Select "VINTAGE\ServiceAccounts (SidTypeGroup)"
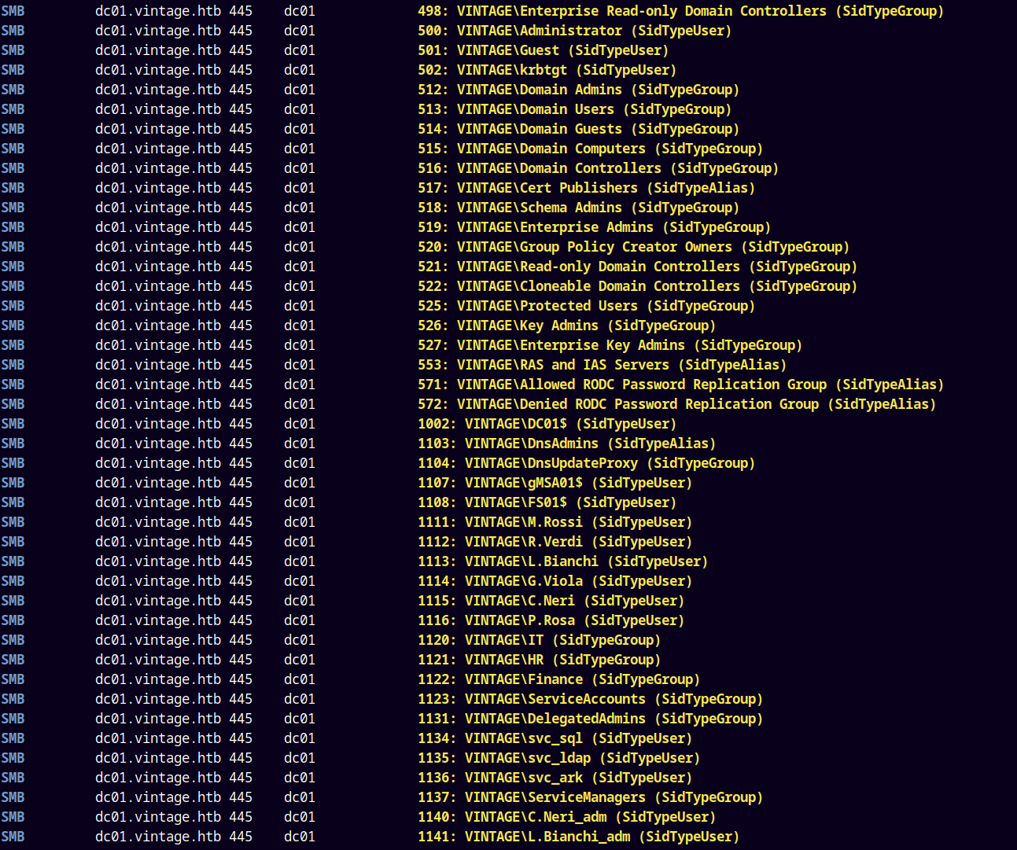Viewport: 1017px width, 850px height. coord(614,699)
